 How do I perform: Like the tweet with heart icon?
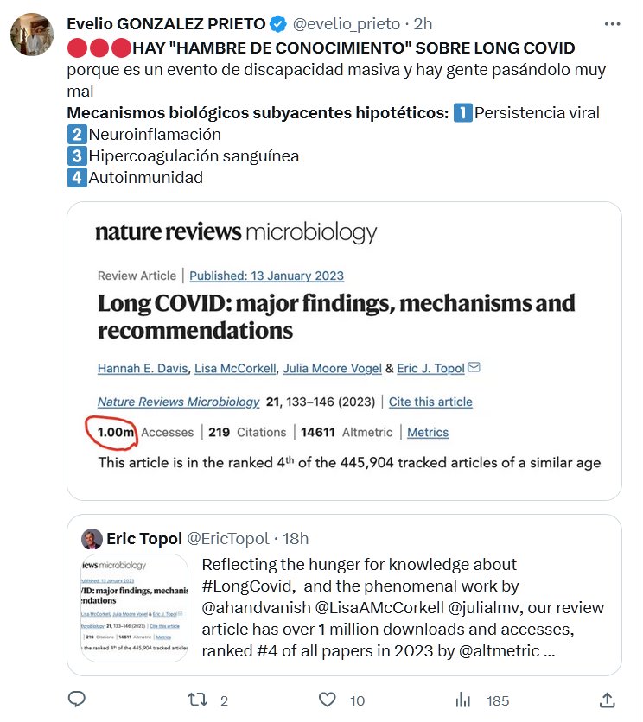click(327, 700)
